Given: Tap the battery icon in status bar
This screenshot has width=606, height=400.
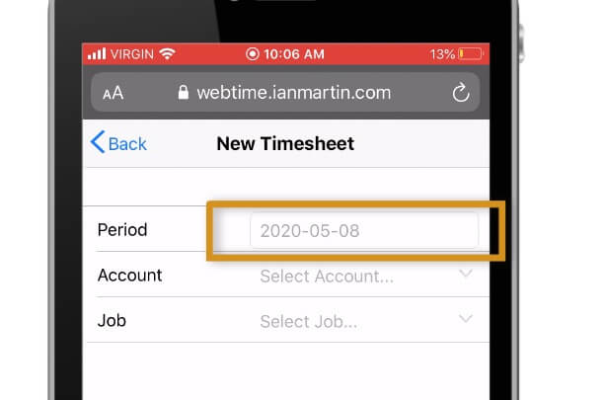Looking at the screenshot, I should point(472,53).
